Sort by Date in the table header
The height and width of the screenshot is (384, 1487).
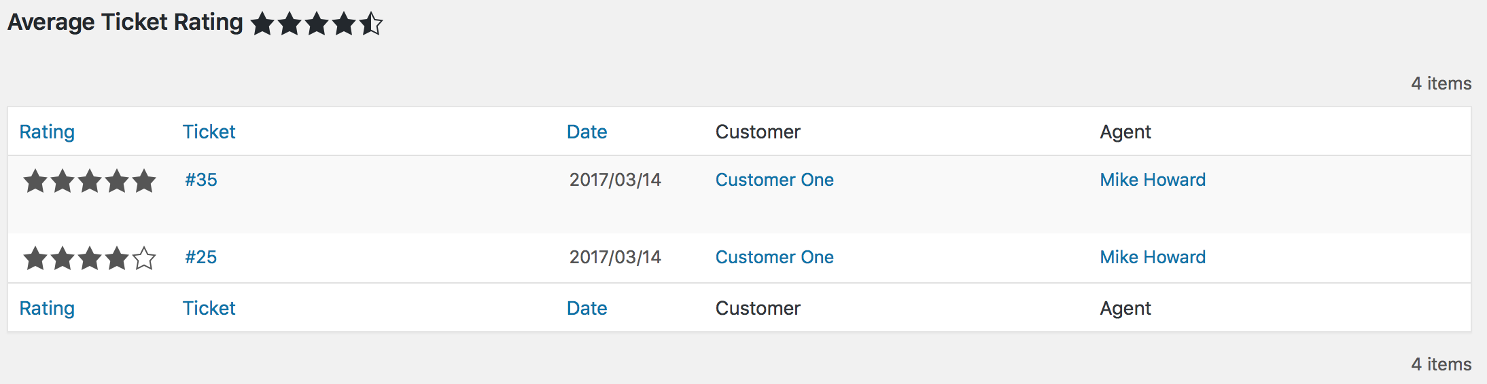(587, 132)
